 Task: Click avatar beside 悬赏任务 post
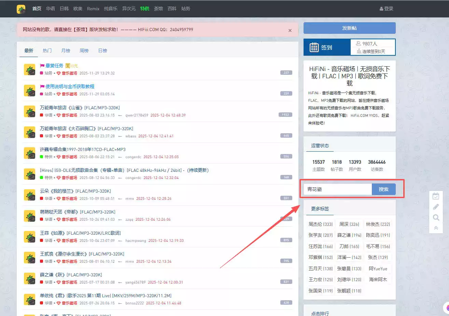pyautogui.click(x=30, y=69)
